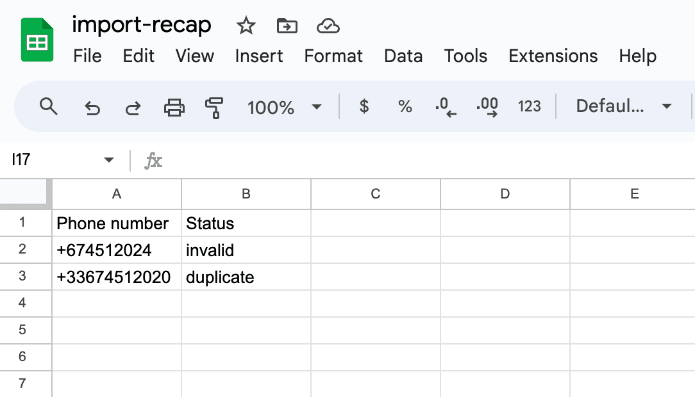Click the Google Sheets home logo
695x397 pixels.
click(x=37, y=40)
